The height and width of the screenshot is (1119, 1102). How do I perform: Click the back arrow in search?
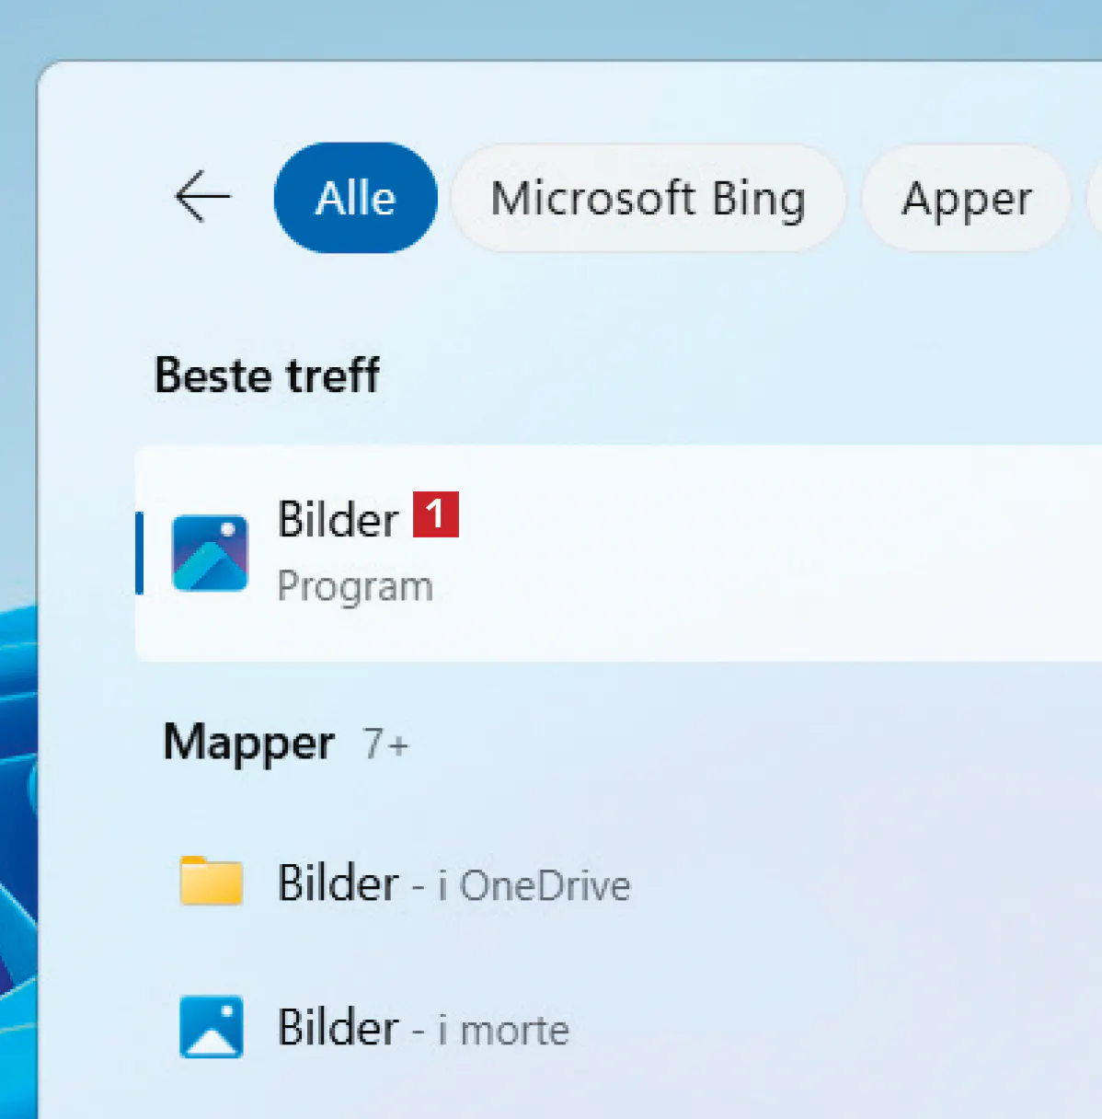click(x=202, y=197)
